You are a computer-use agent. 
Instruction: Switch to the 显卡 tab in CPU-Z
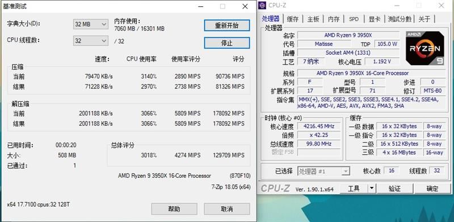coord(375,19)
